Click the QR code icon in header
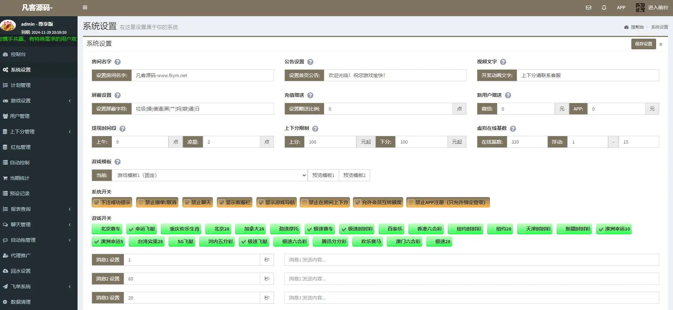Image resolution: width=673 pixels, height=310 pixels. [640, 7]
